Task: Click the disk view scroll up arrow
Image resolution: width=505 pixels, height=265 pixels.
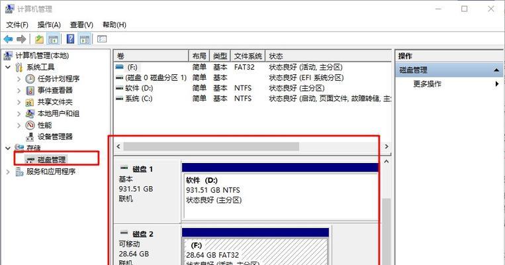Action: 387,162
